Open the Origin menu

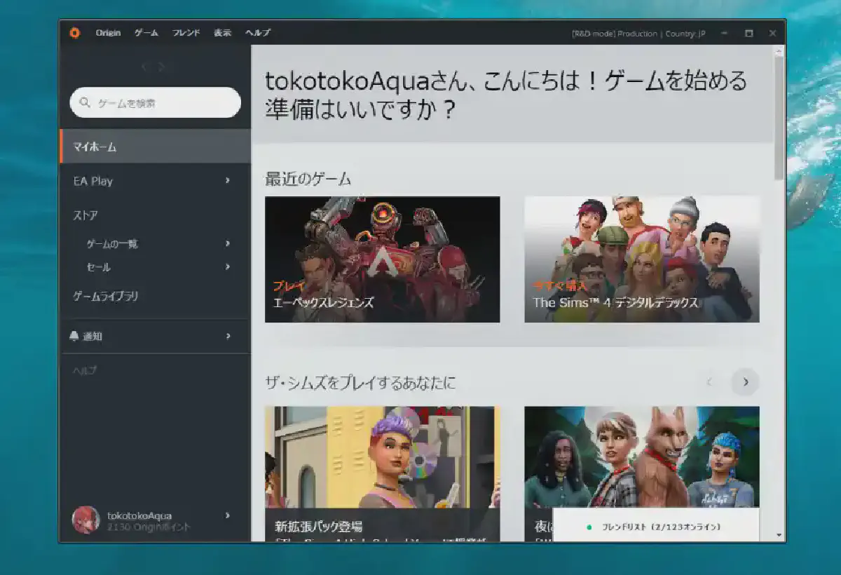tap(108, 32)
